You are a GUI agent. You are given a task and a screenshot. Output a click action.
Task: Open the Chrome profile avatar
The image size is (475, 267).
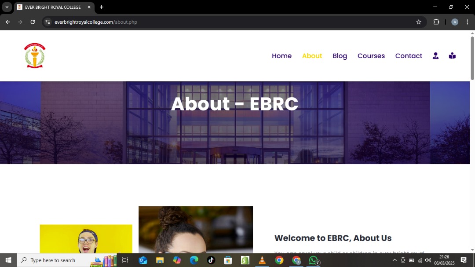click(455, 22)
